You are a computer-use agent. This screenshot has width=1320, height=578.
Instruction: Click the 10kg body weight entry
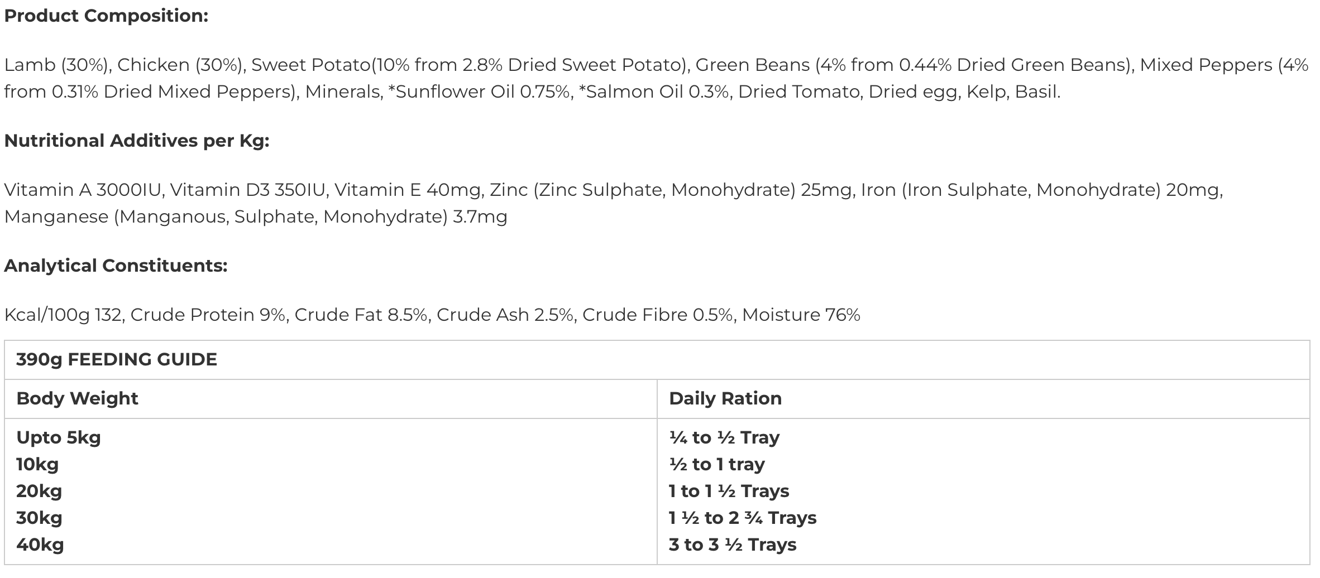point(37,464)
